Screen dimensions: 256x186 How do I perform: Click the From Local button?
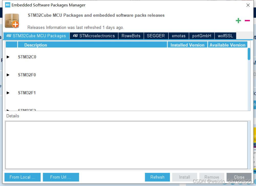[23, 177]
